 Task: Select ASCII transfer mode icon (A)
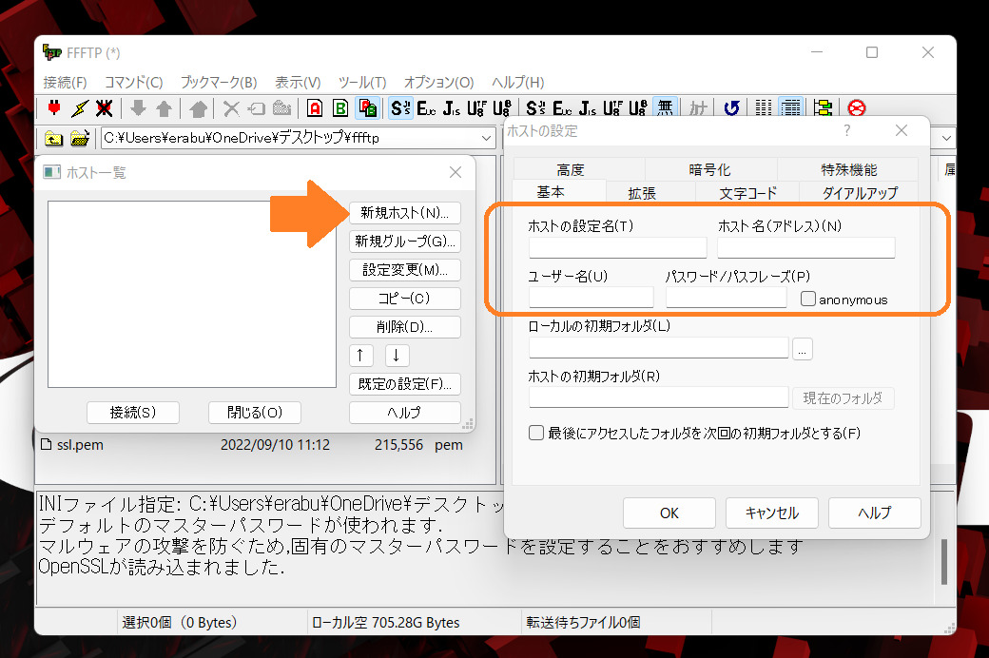pyautogui.click(x=314, y=107)
